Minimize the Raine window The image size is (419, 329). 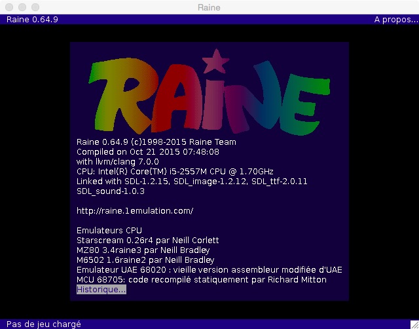pyautogui.click(x=21, y=7)
